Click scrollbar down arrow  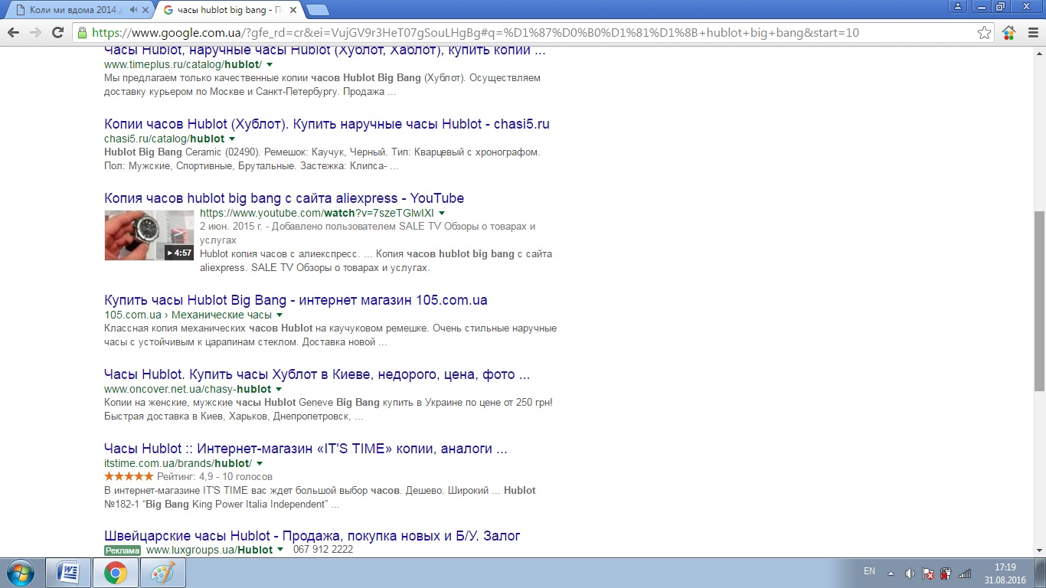point(1040,551)
